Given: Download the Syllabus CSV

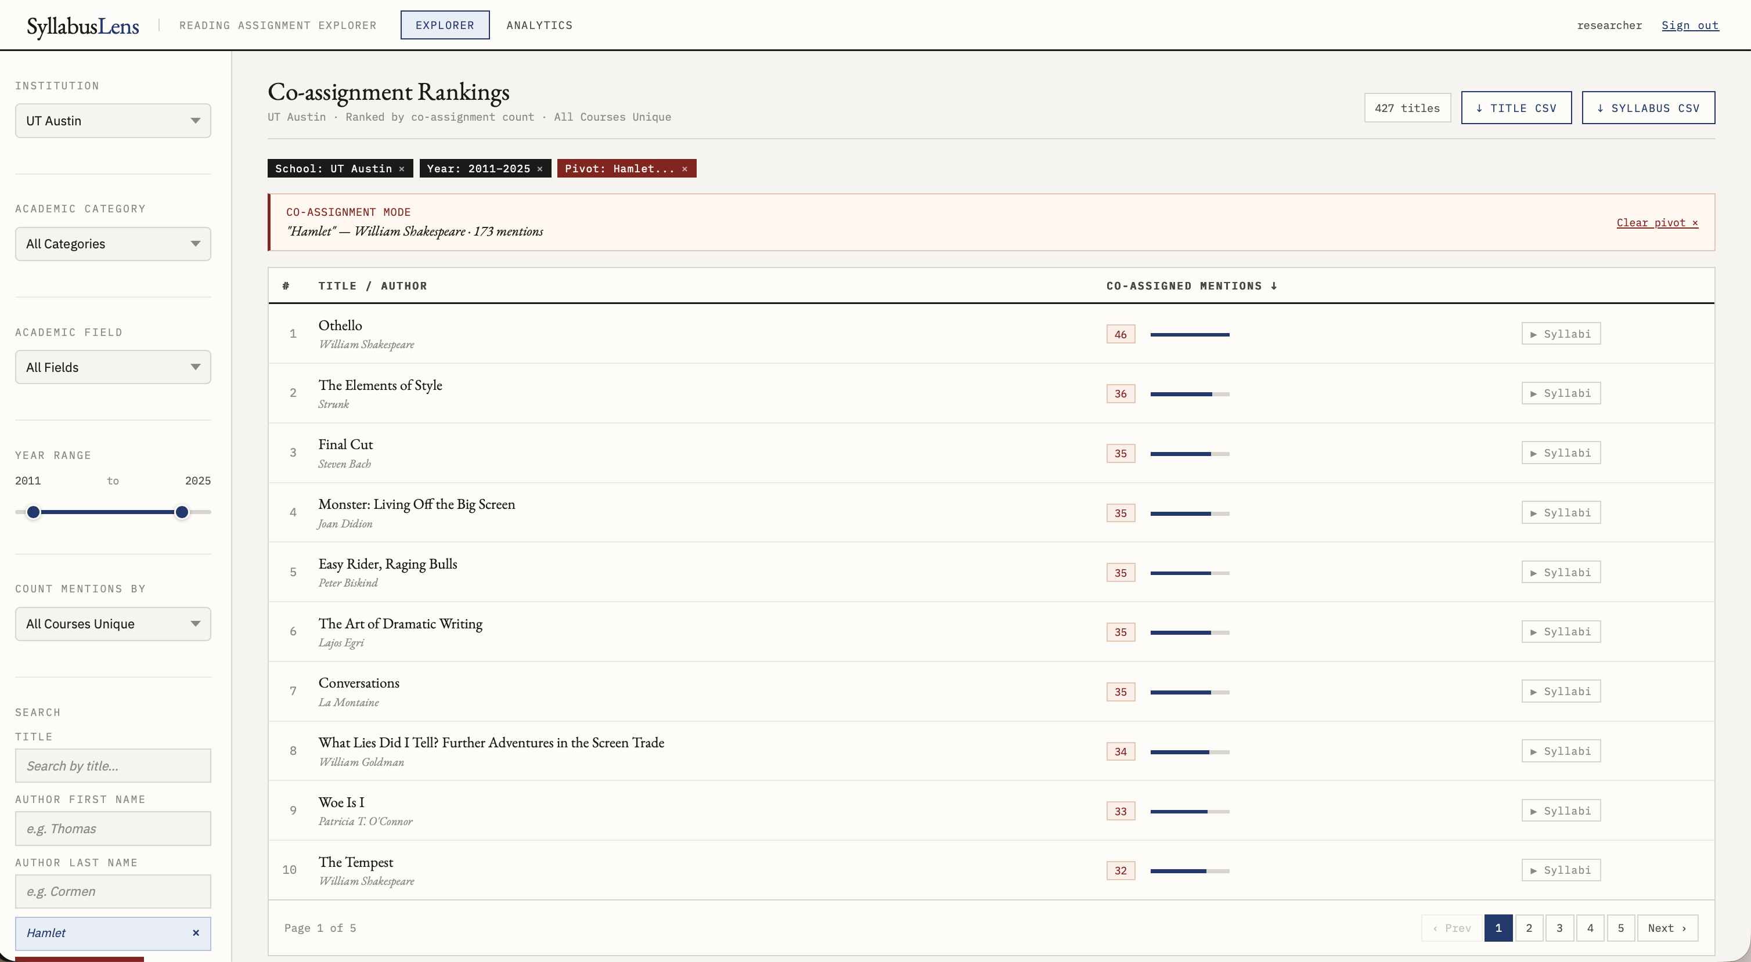Looking at the screenshot, I should click(1648, 108).
